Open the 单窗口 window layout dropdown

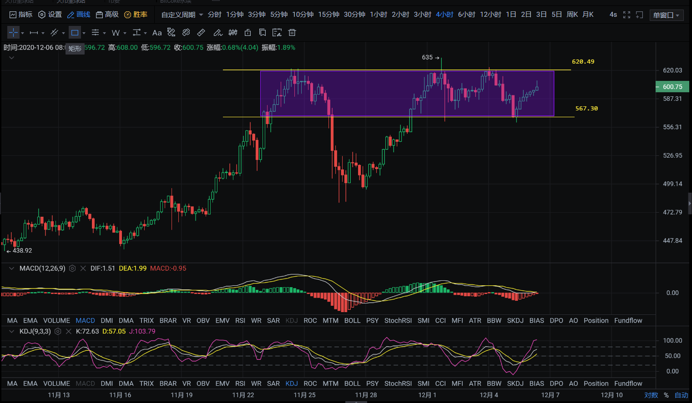tap(666, 15)
